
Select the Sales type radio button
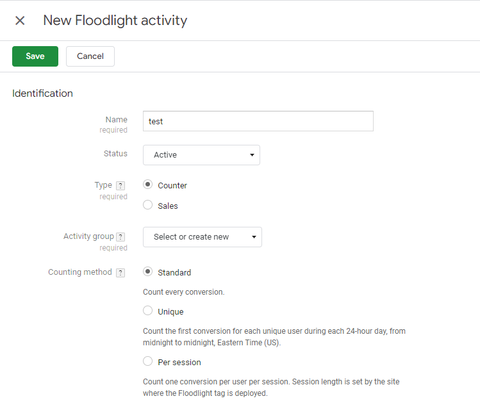[148, 205]
